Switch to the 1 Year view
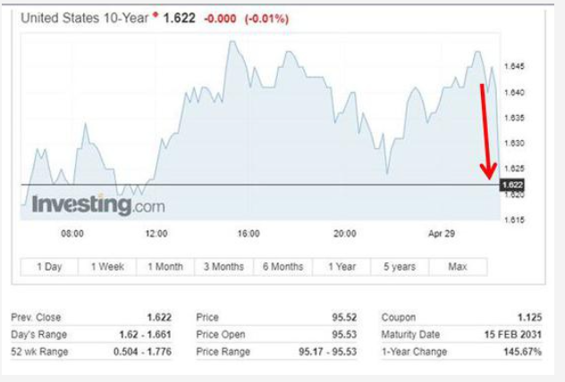Screen dimensions: 565x382 pos(342,267)
